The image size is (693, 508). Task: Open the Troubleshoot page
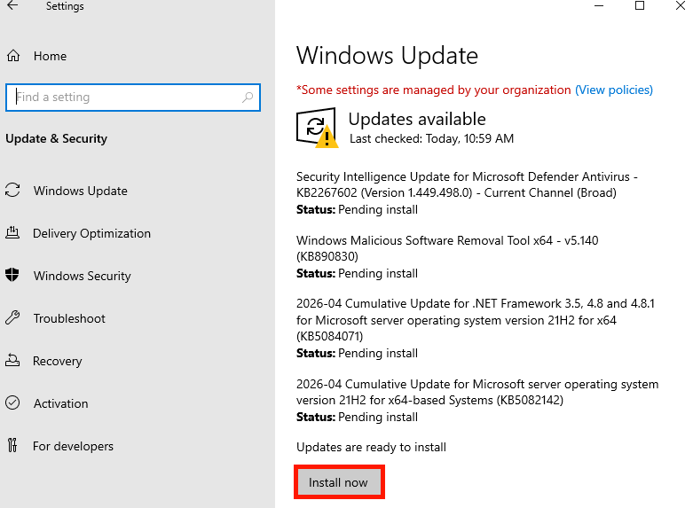tap(69, 318)
